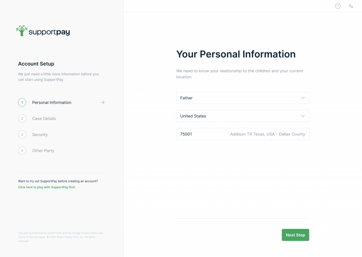This screenshot has width=362, height=257.
Task: Click the arrow next to Personal Information
Action: 102,102
